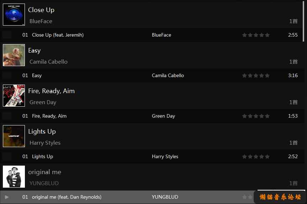Screen dimensions: 307x204
Task: Set star rating for Lights Up track
Action: click(256, 156)
